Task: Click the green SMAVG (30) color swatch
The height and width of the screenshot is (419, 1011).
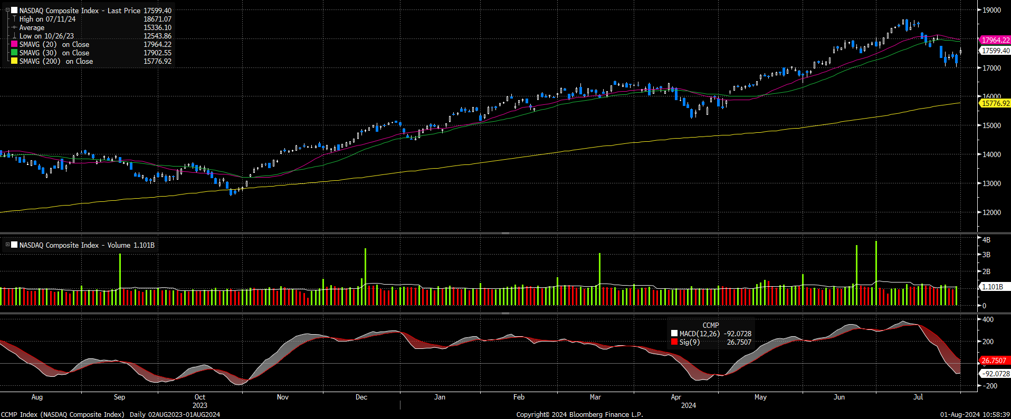Action: pyautogui.click(x=15, y=53)
